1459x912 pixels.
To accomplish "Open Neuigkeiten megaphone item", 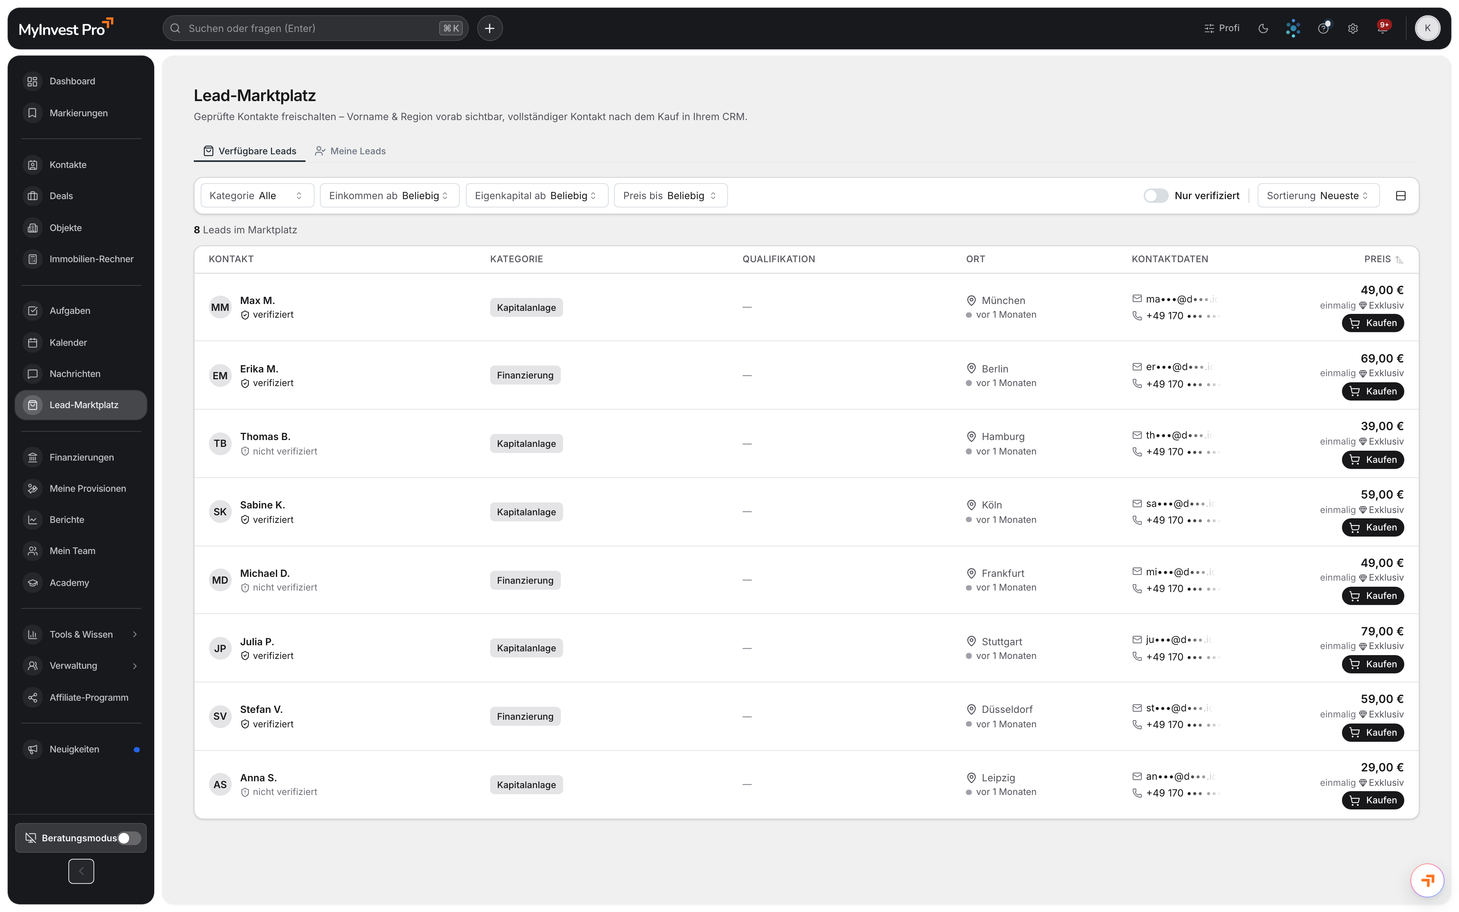I will point(81,749).
